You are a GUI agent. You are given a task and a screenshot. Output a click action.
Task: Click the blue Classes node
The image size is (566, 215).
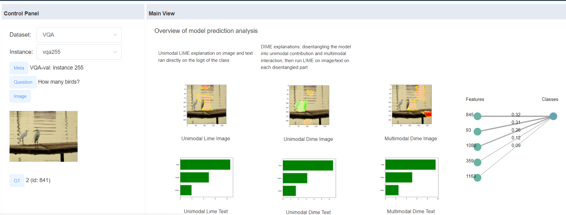[553, 116]
